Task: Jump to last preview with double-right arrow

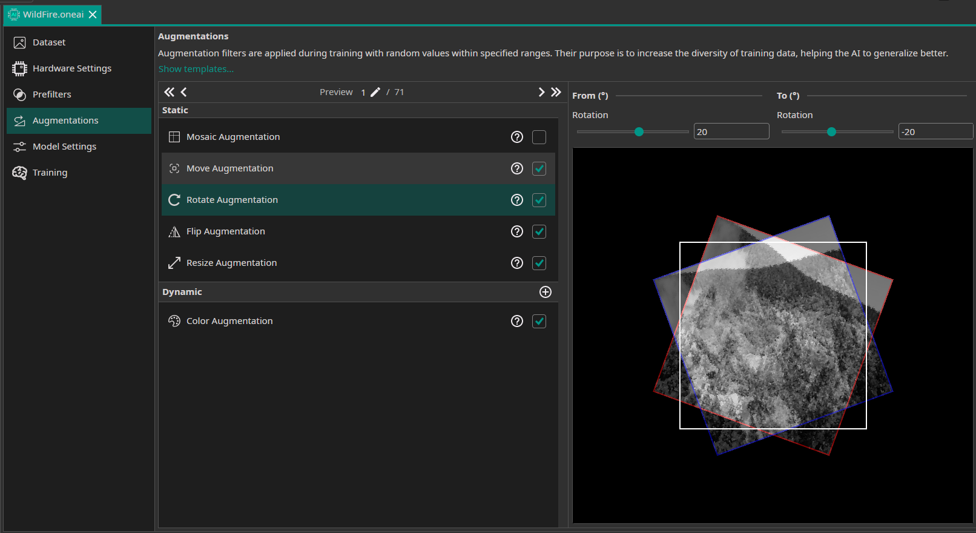Action: pyautogui.click(x=556, y=92)
